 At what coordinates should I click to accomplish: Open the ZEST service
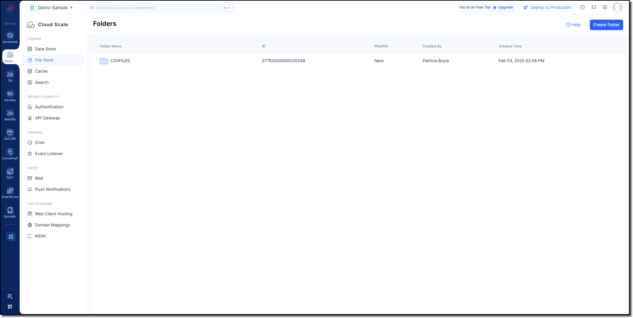(x=10, y=173)
